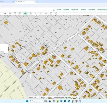Screen dimensions: 107x103
Task: Choose the polygon draw tool
Action: (36, 13)
